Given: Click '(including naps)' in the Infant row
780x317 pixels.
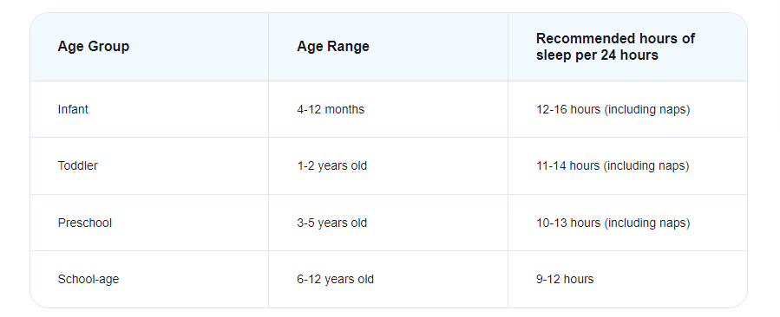Looking at the screenshot, I should coord(647,110).
